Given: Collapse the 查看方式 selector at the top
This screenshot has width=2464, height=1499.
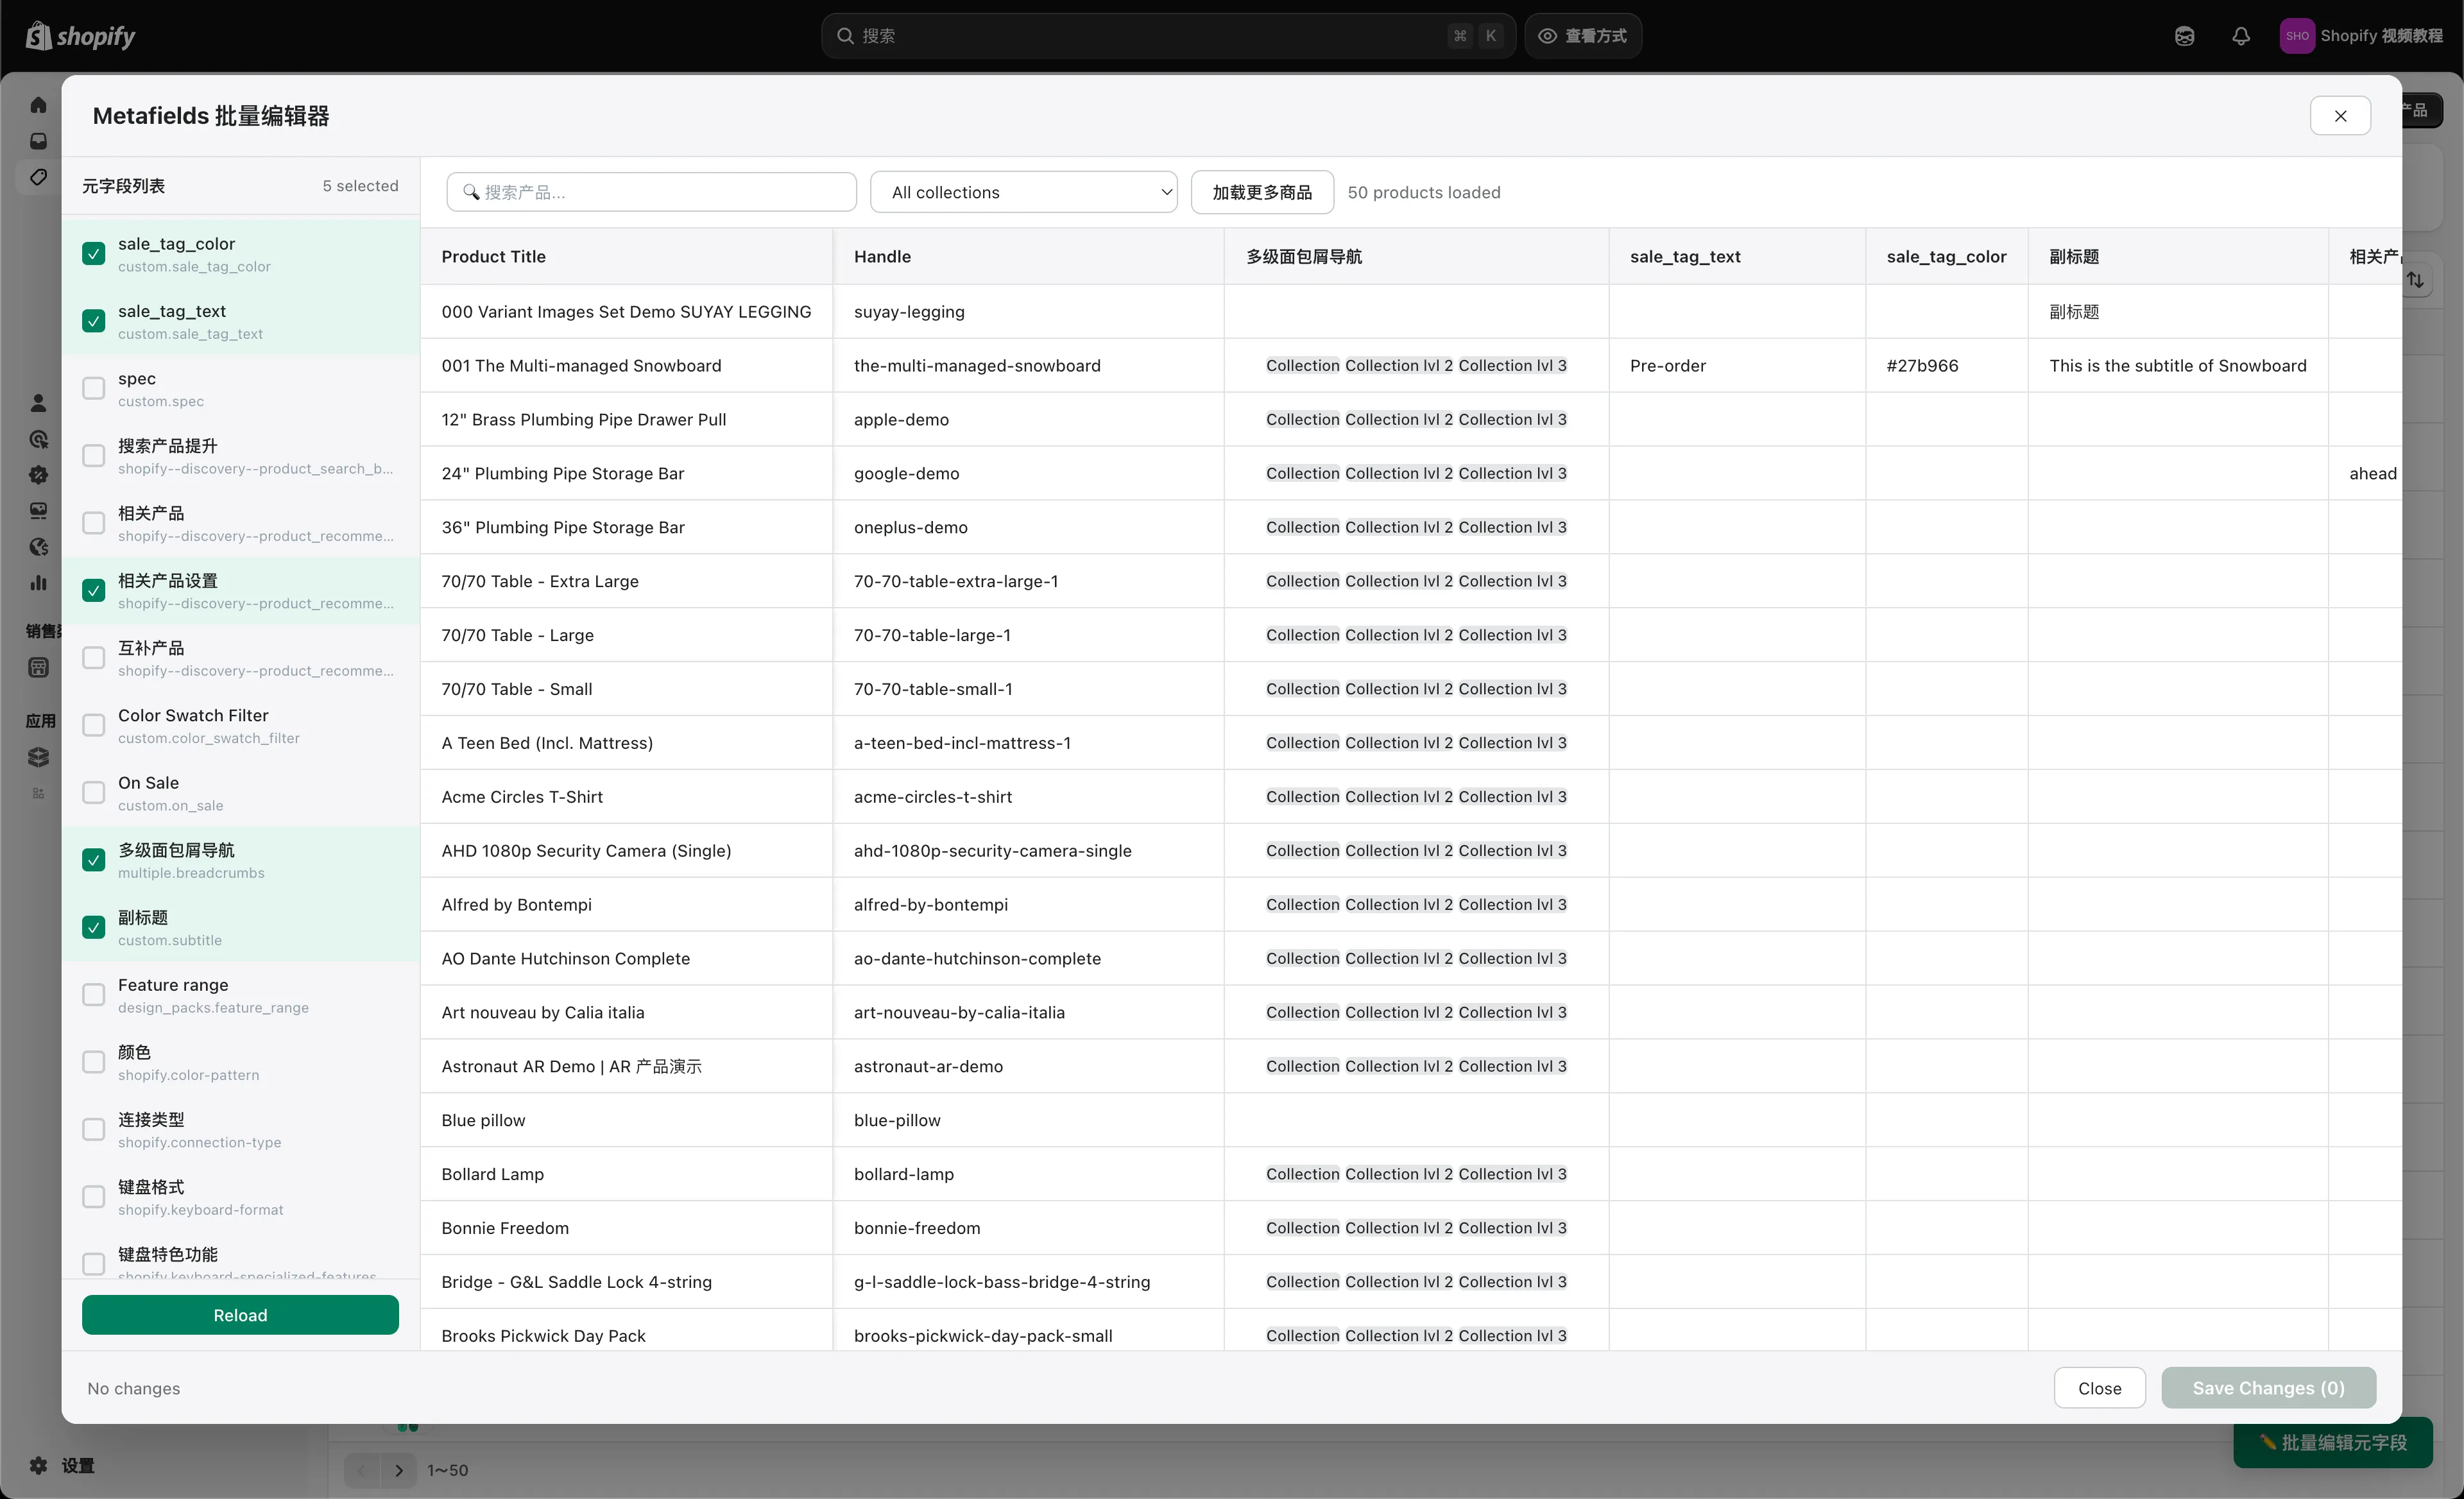Looking at the screenshot, I should point(1583,35).
